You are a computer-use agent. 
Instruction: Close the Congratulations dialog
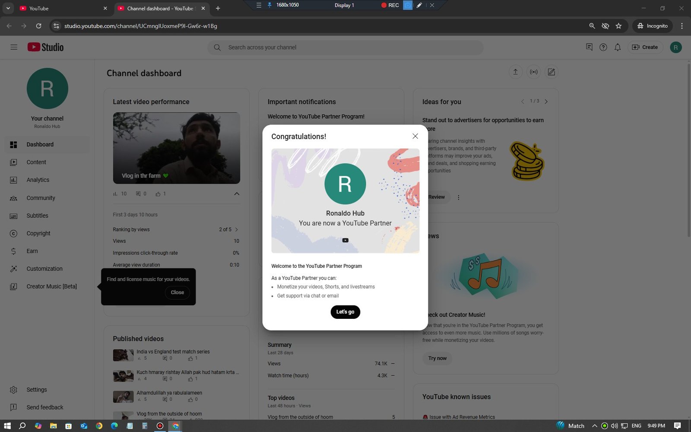pos(415,136)
